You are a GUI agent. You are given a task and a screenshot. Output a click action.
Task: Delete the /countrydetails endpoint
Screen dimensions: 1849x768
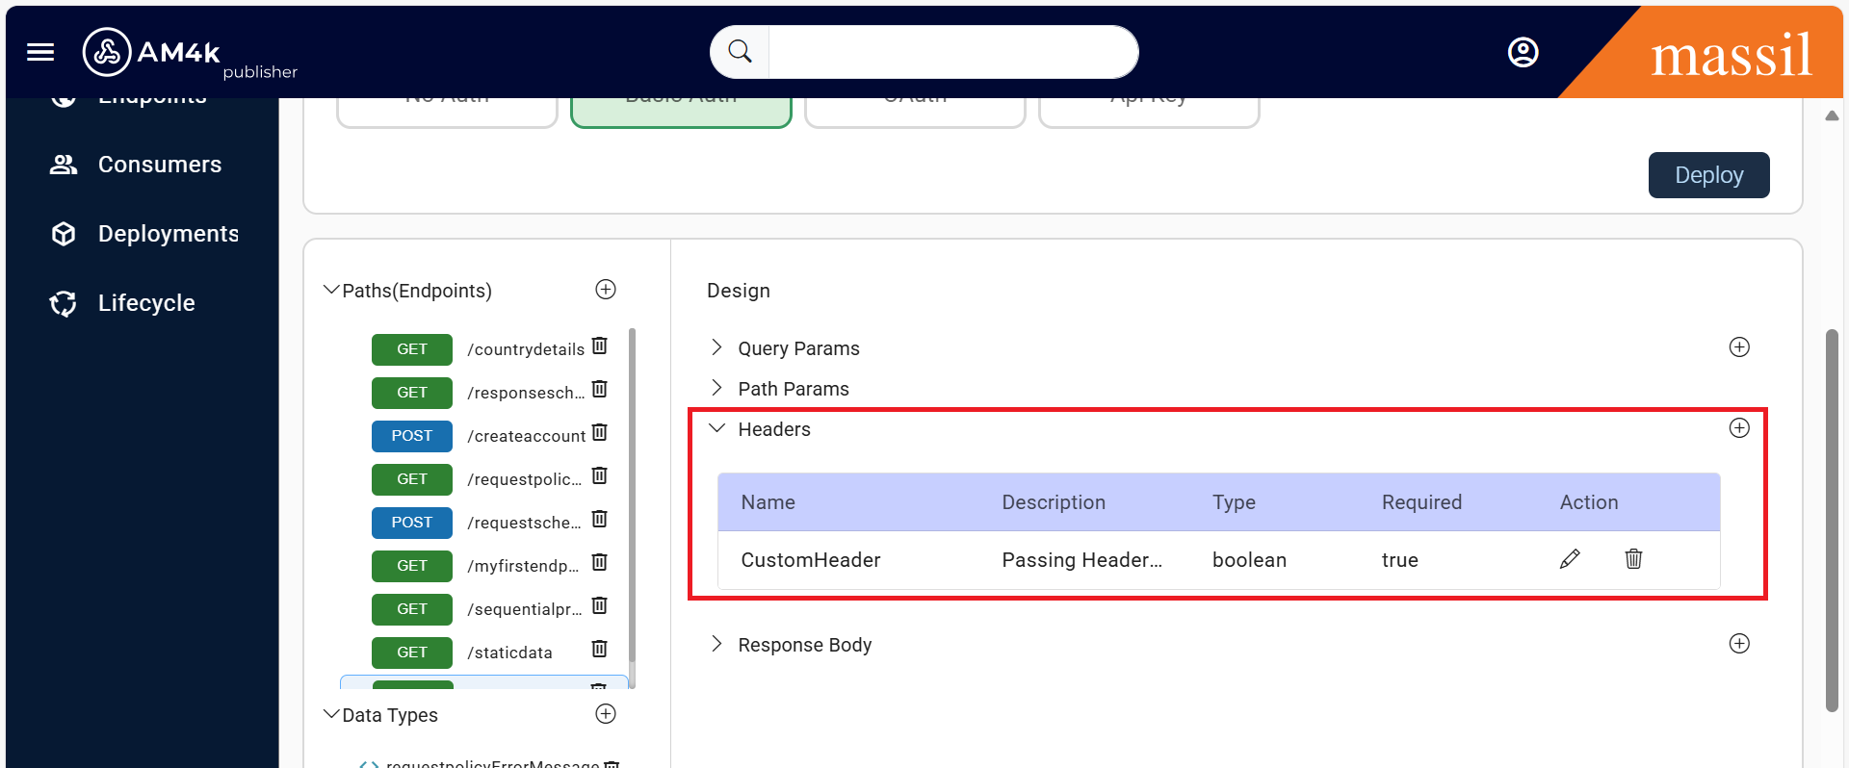(599, 346)
